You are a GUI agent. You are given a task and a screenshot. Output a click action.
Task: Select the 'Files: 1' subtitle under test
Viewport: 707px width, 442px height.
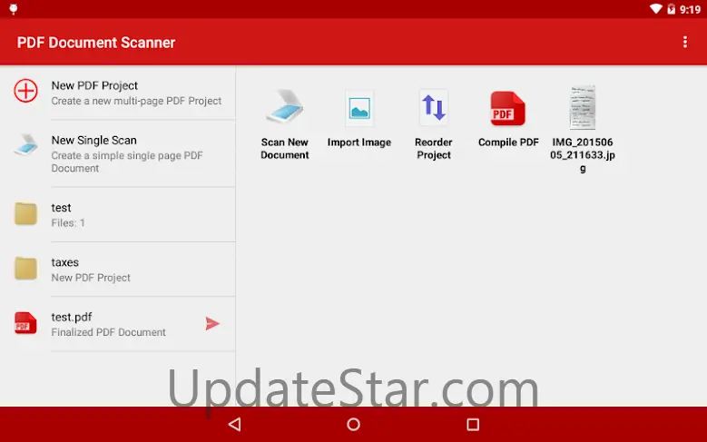coord(68,222)
